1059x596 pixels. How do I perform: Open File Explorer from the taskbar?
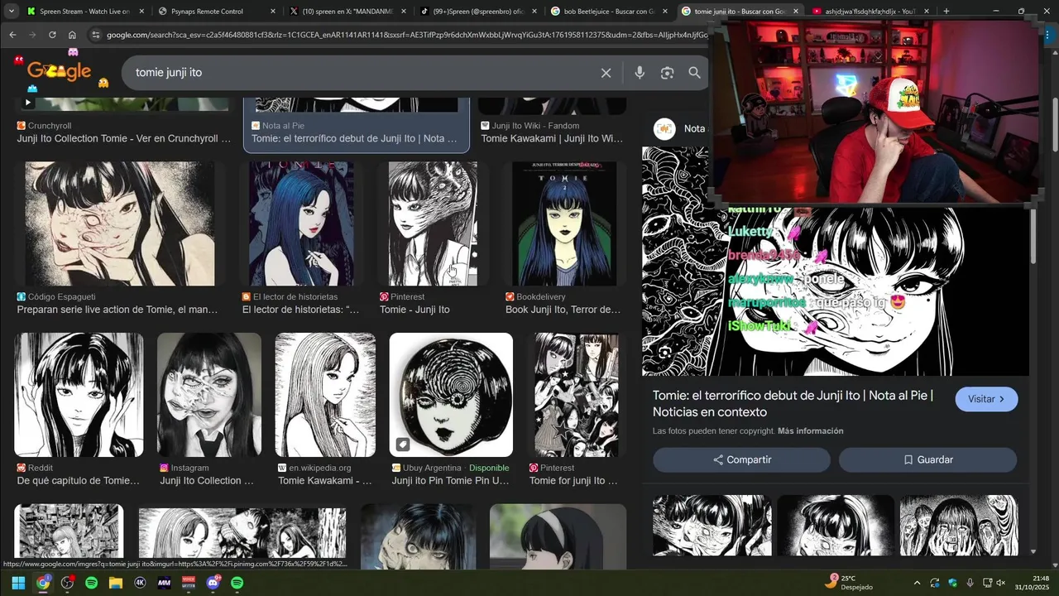116,583
